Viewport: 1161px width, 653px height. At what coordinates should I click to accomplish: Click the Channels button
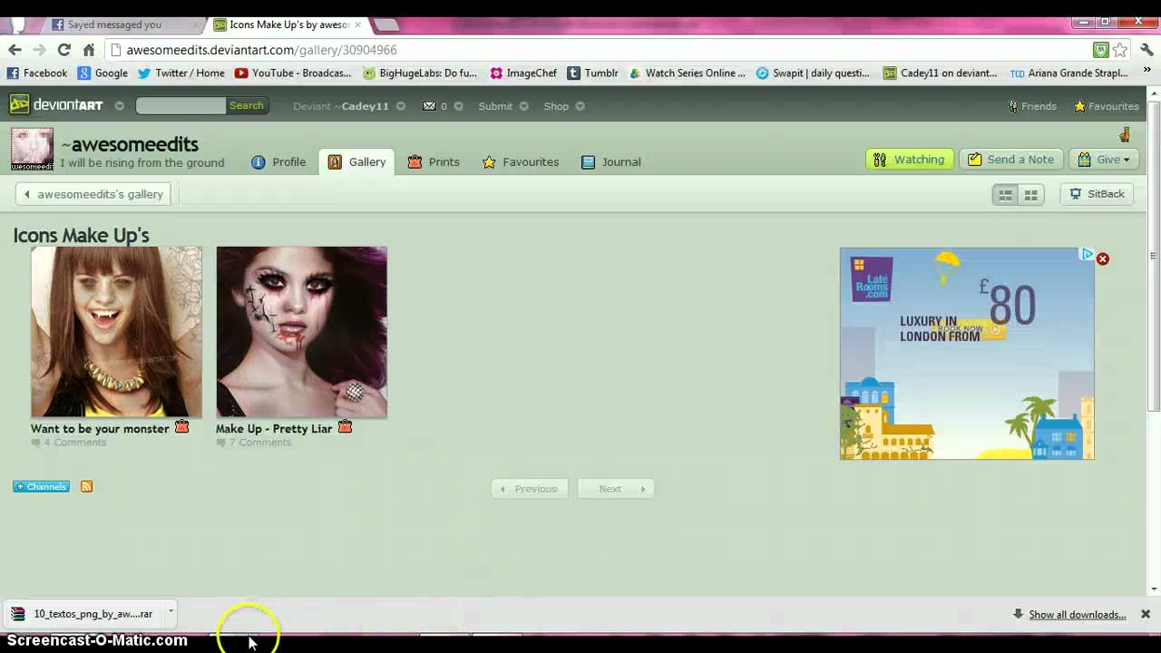(x=42, y=487)
